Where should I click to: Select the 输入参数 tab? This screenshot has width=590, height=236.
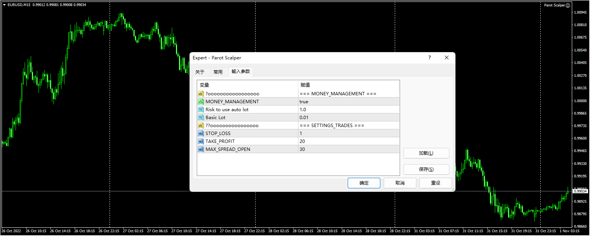pos(241,71)
